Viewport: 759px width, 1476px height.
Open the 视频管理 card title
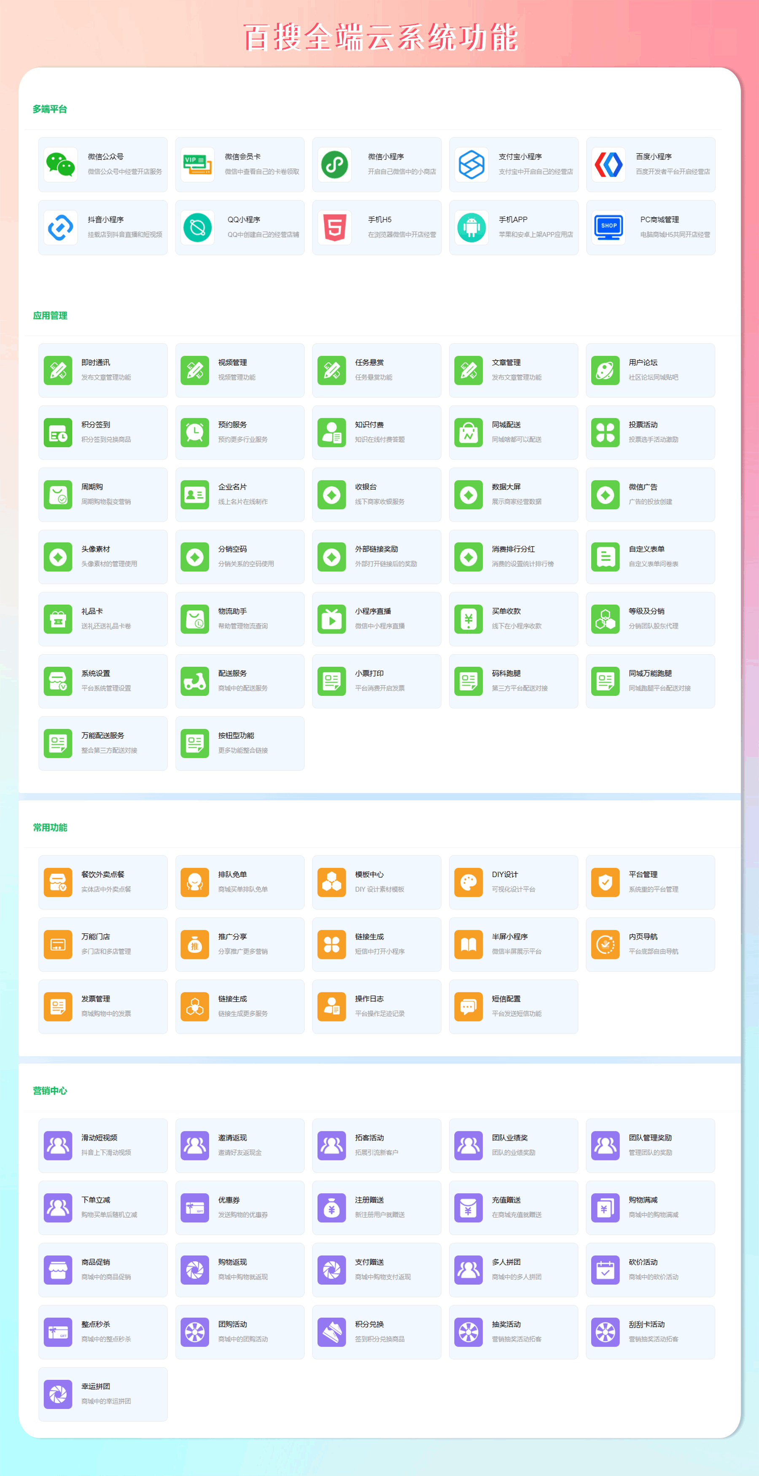(x=233, y=363)
